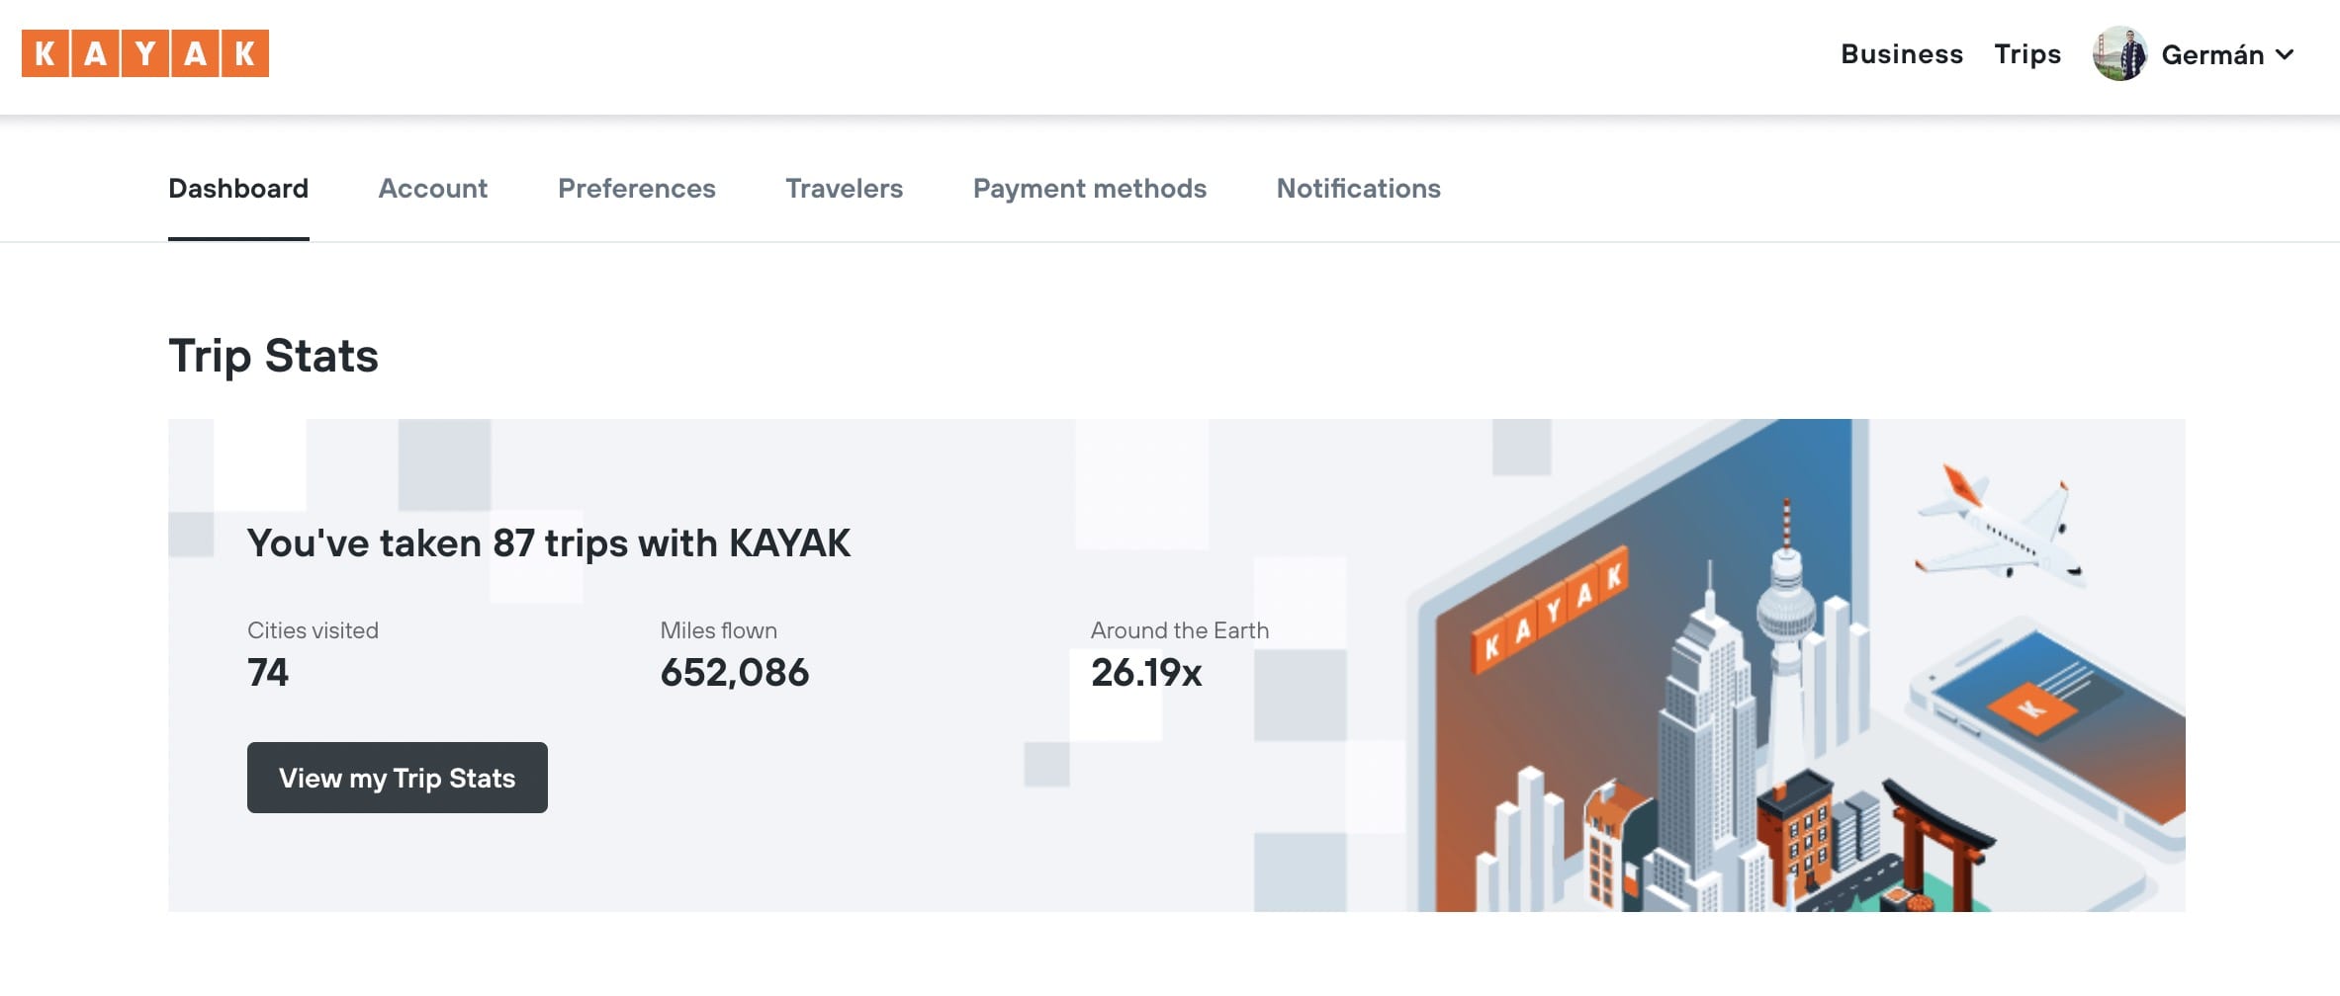Viewport: 2340px width, 996px height.
Task: Switch to the Account tab
Action: [432, 189]
